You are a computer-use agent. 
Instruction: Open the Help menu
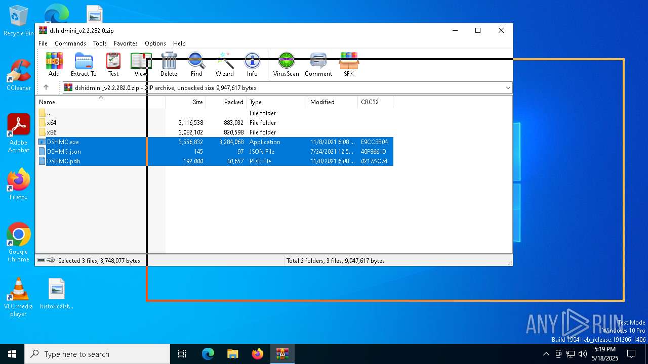point(179,43)
